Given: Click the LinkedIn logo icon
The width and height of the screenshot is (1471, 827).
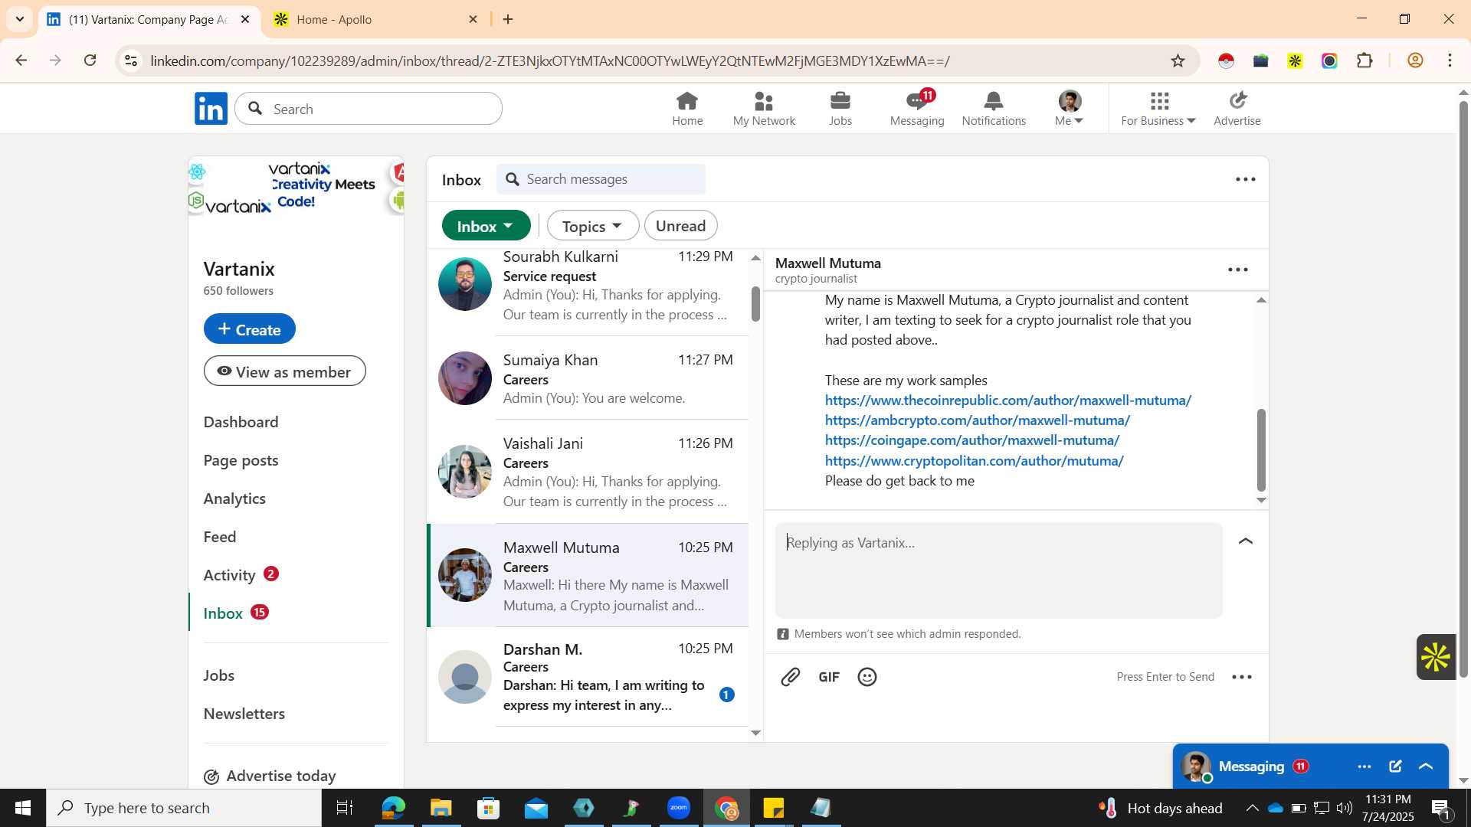Looking at the screenshot, I should (211, 108).
